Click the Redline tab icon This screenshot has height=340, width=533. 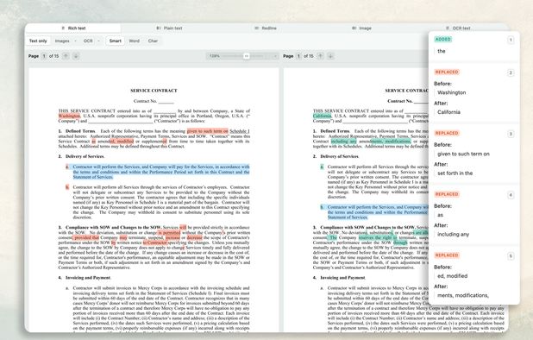(257, 28)
